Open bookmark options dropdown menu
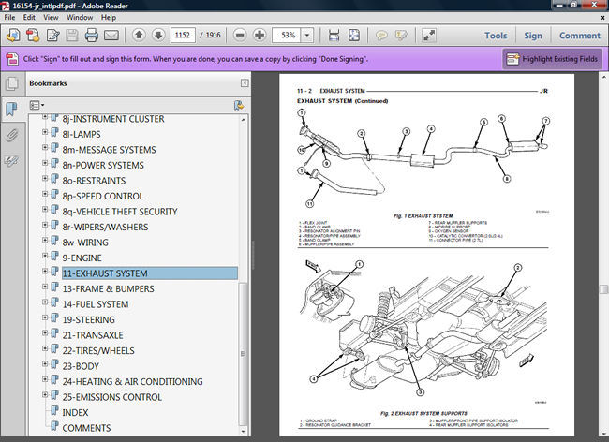Image resolution: width=609 pixels, height=442 pixels. pyautogui.click(x=37, y=105)
